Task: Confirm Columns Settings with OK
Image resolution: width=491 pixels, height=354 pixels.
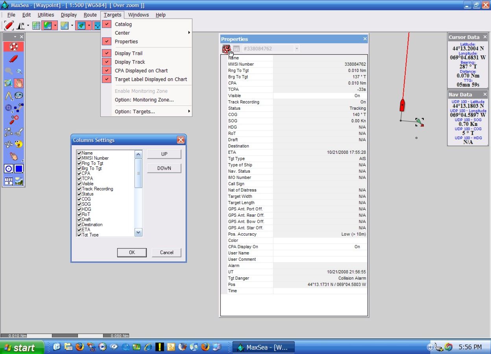Action: click(x=132, y=253)
